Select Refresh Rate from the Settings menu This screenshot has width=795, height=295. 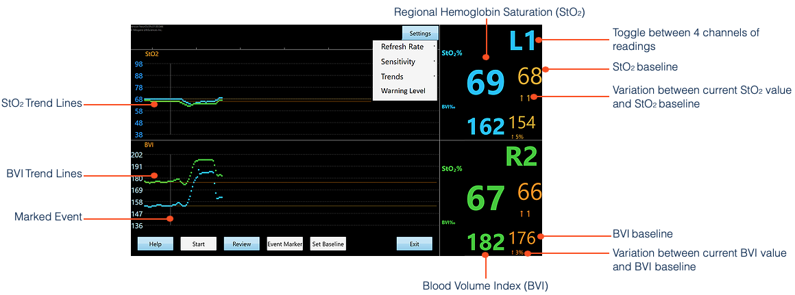tap(403, 47)
